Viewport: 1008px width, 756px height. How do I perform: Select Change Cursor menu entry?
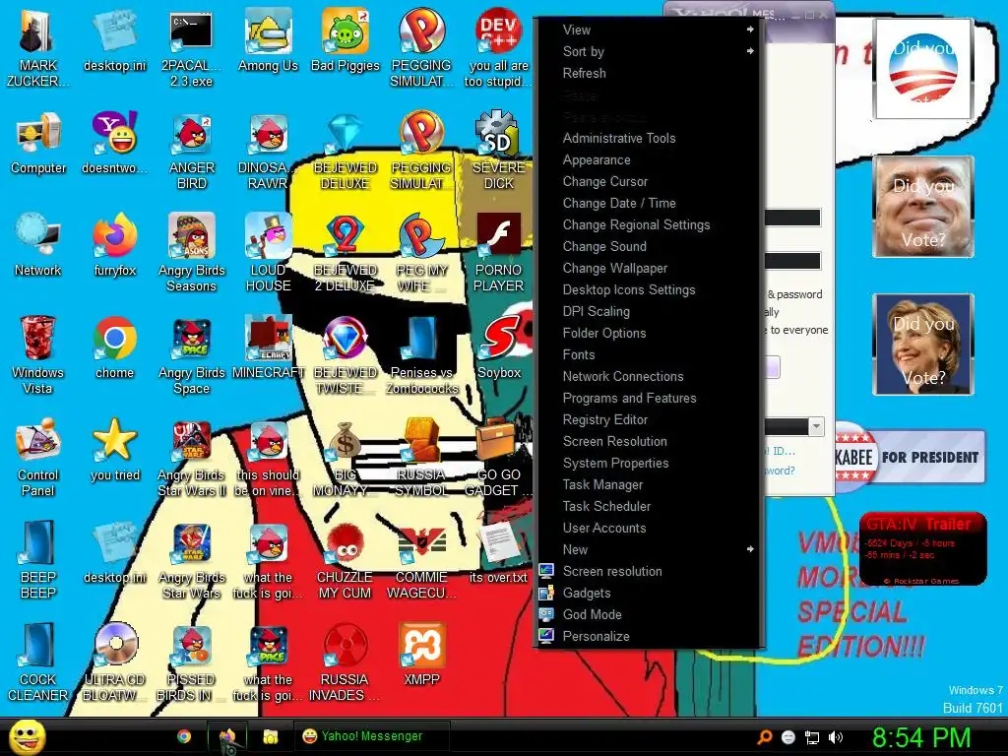[x=648, y=181]
